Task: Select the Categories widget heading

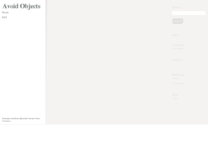Action: point(179,45)
